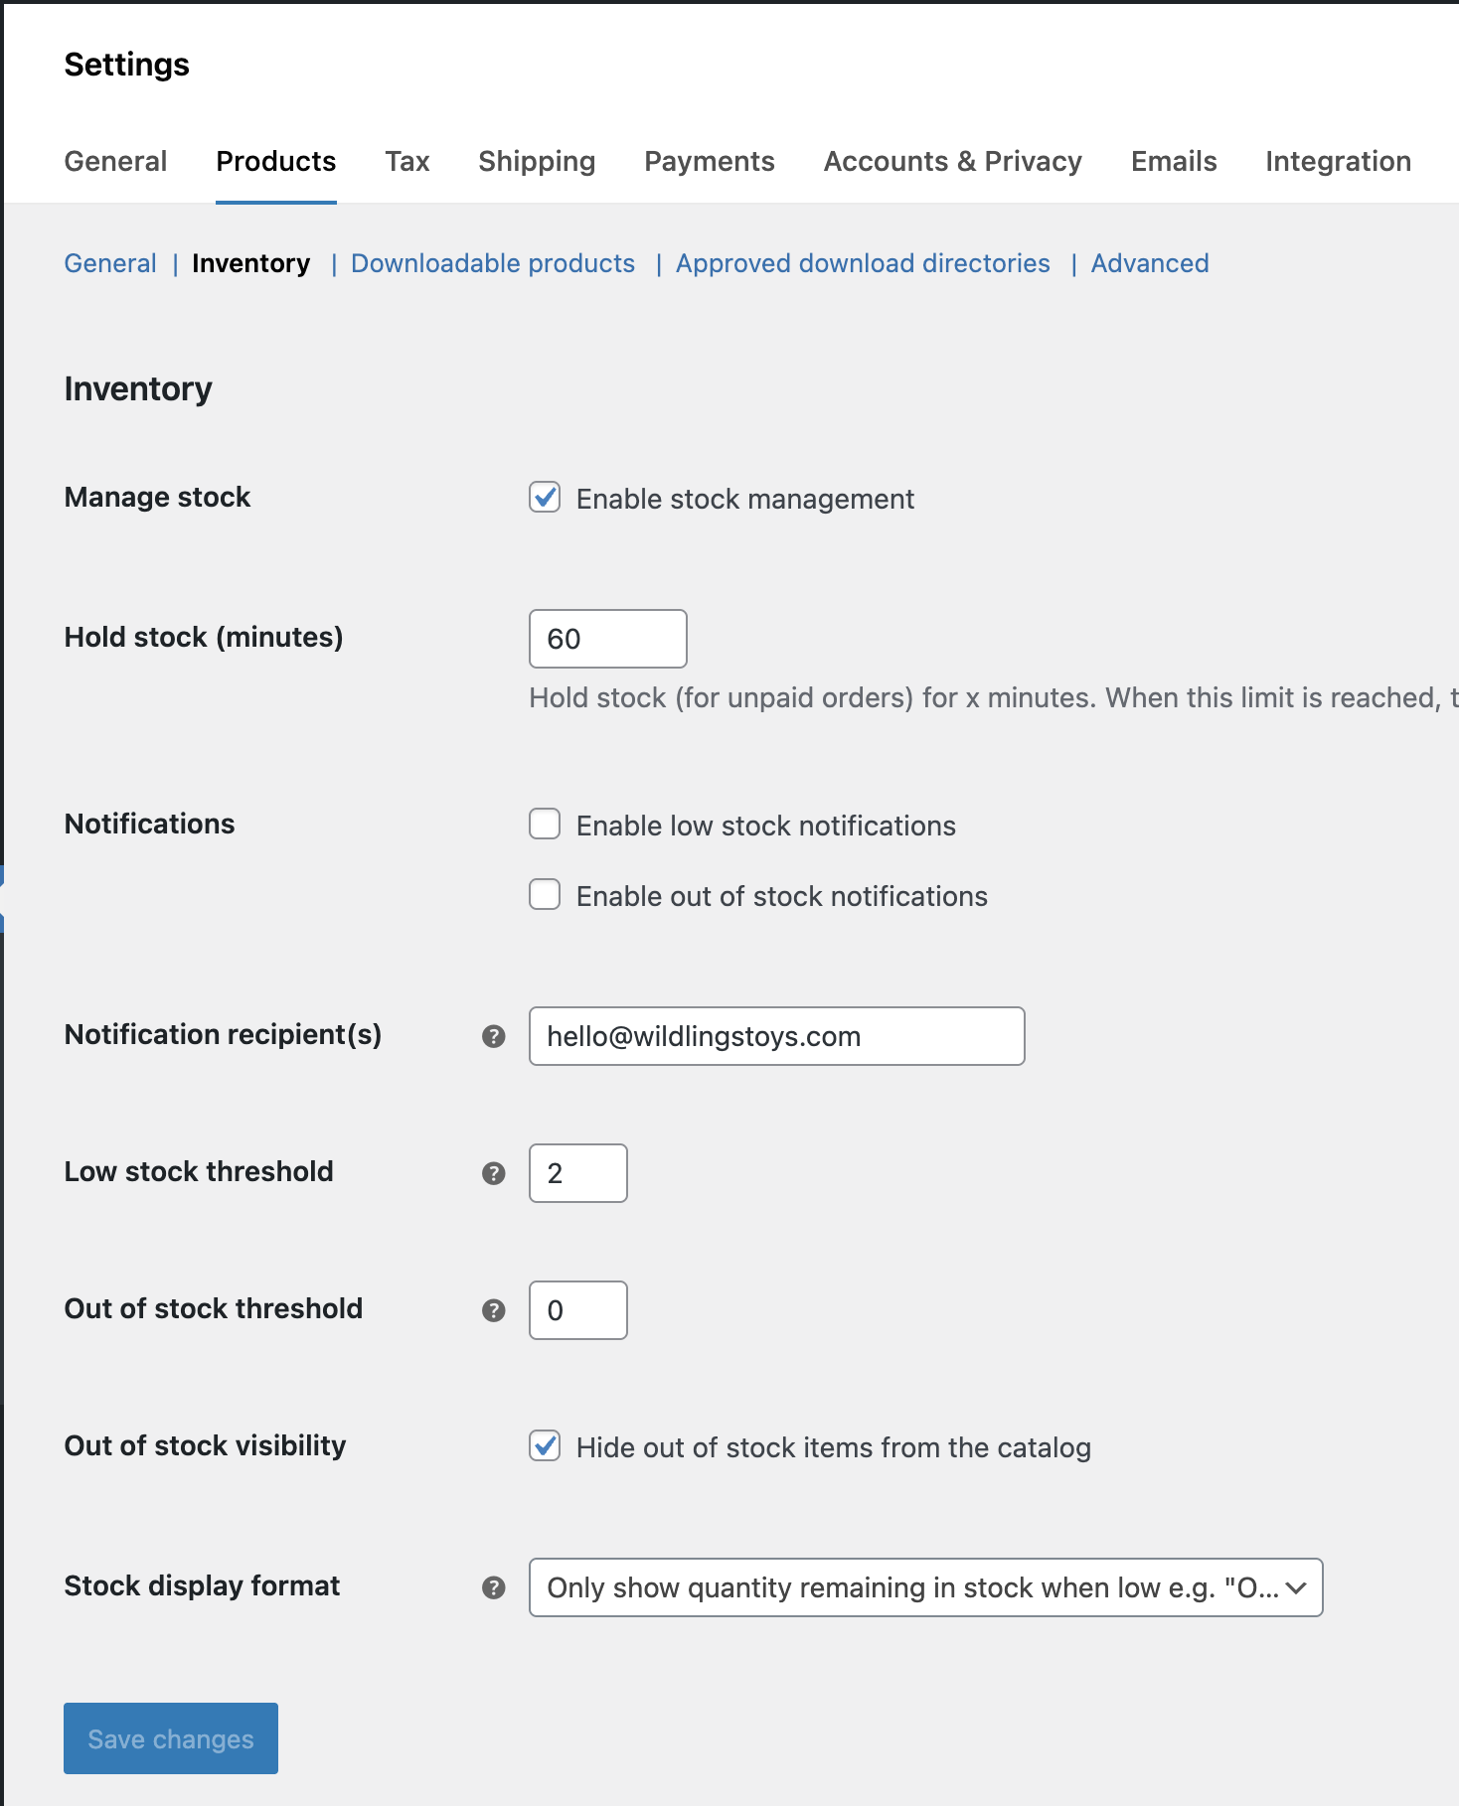Image resolution: width=1459 pixels, height=1806 pixels.
Task: Toggle Hide out of stock items checkbox
Action: tap(545, 1446)
